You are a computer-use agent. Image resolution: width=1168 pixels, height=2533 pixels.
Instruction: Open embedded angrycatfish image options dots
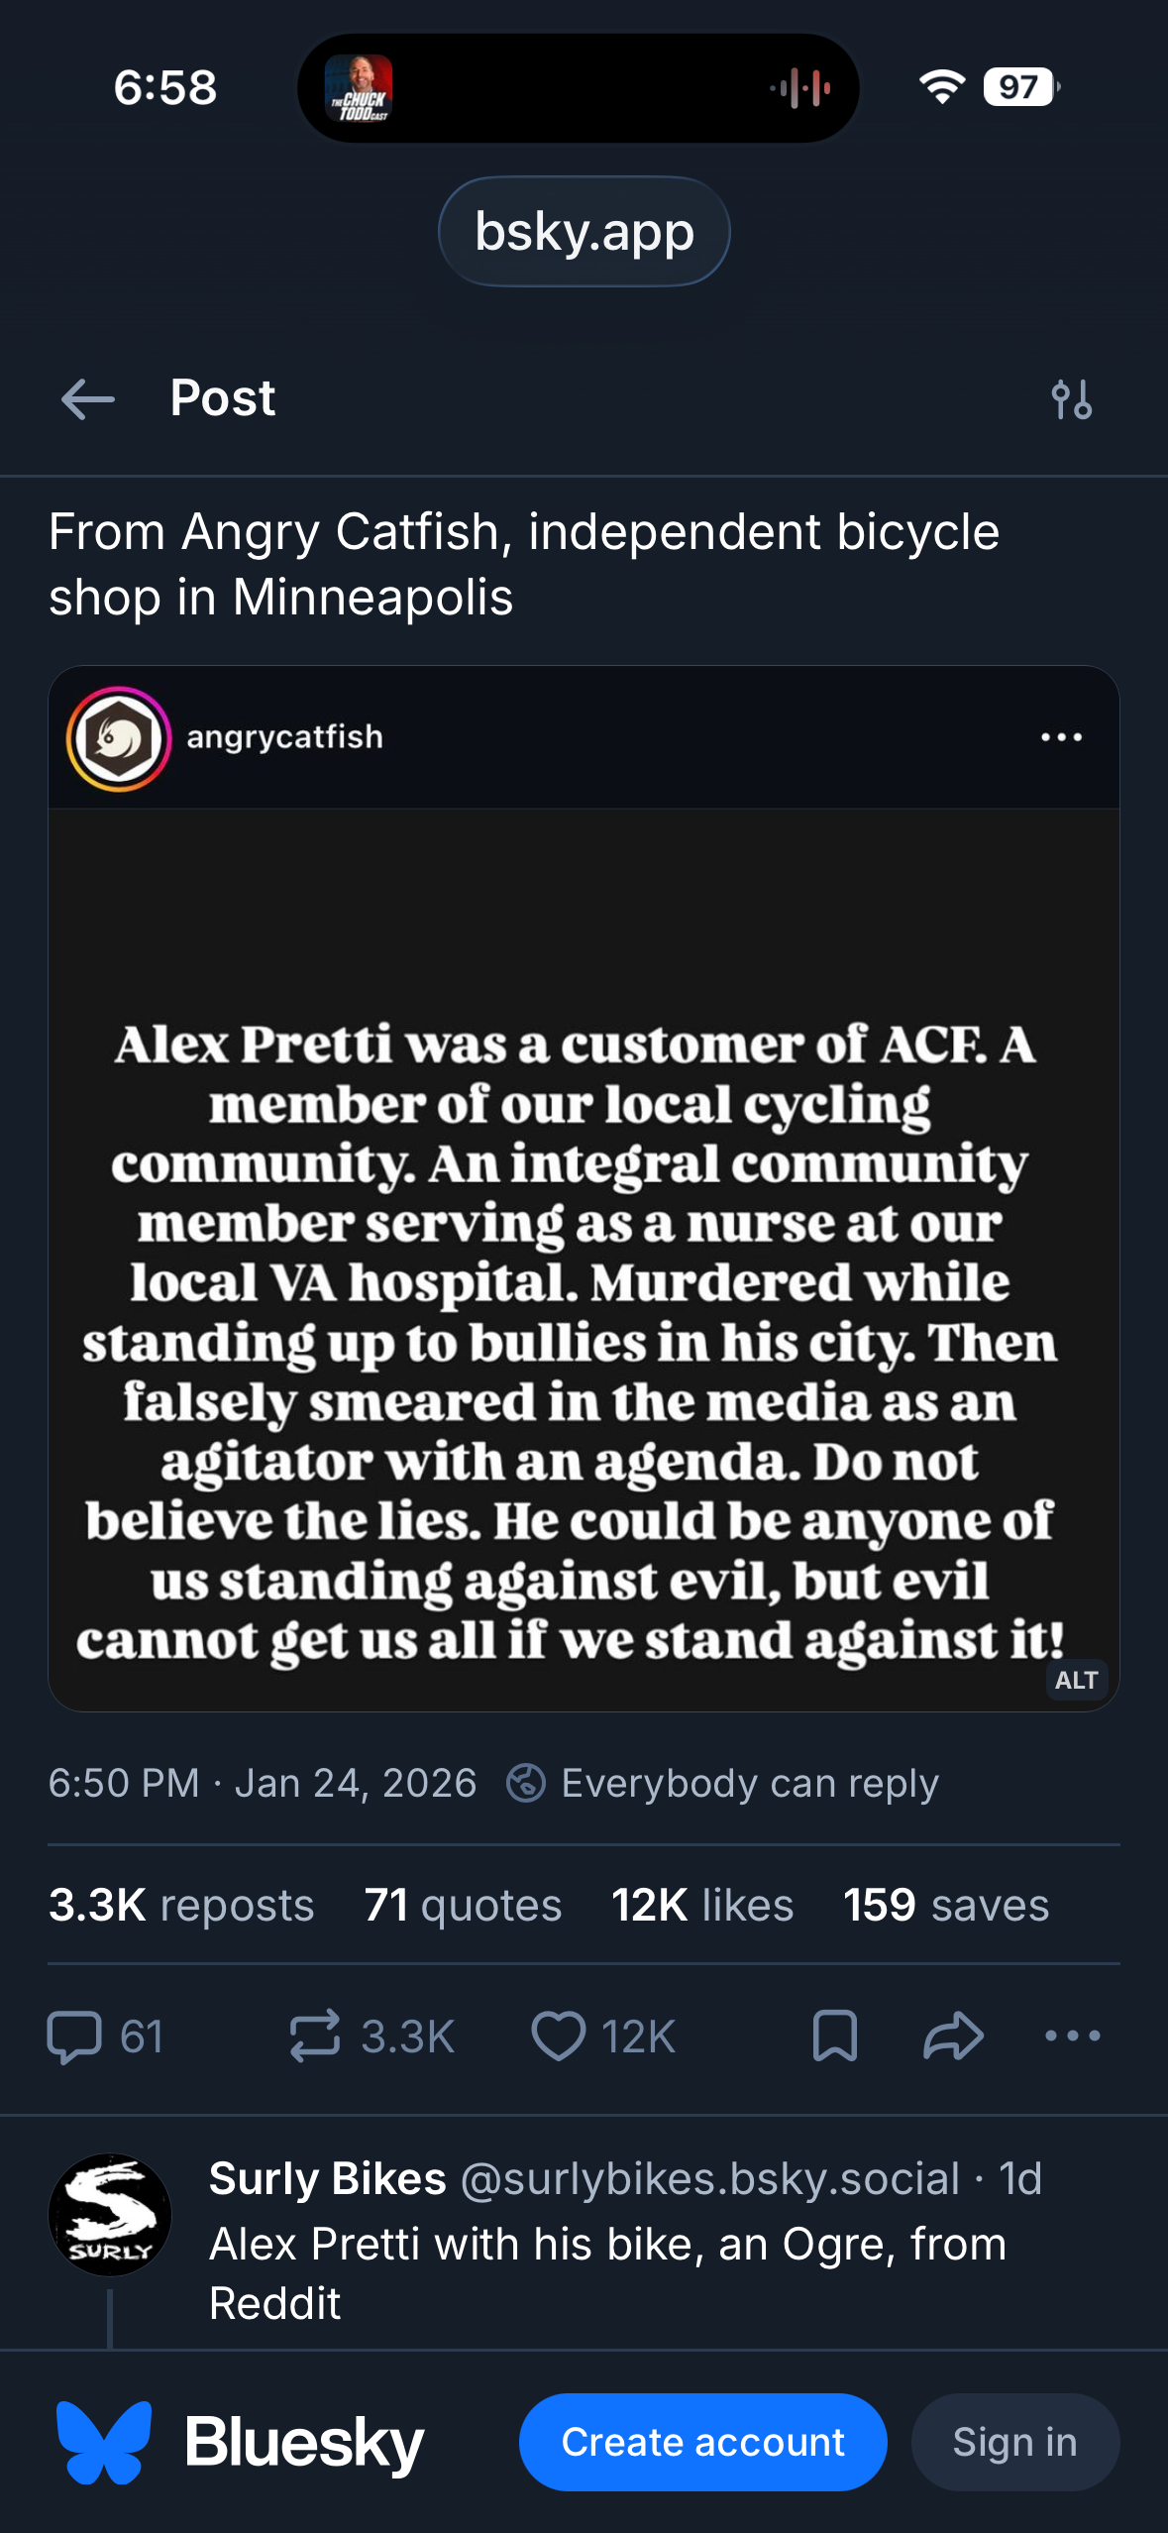click(1061, 737)
